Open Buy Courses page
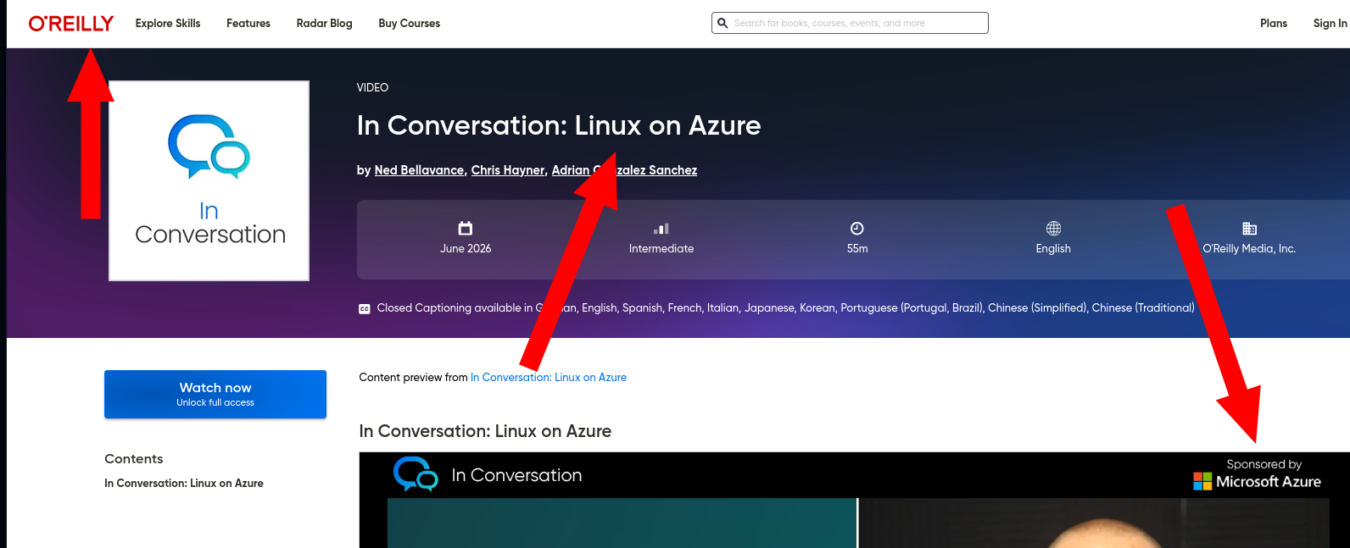1350x548 pixels. point(410,23)
